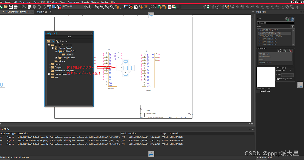Expand PSpice Resources tree node

[49, 74]
